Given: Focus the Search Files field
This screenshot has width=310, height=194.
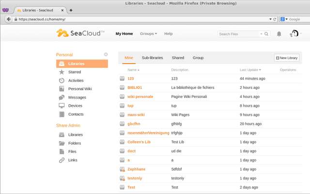Looking at the screenshot, I should [239, 34].
